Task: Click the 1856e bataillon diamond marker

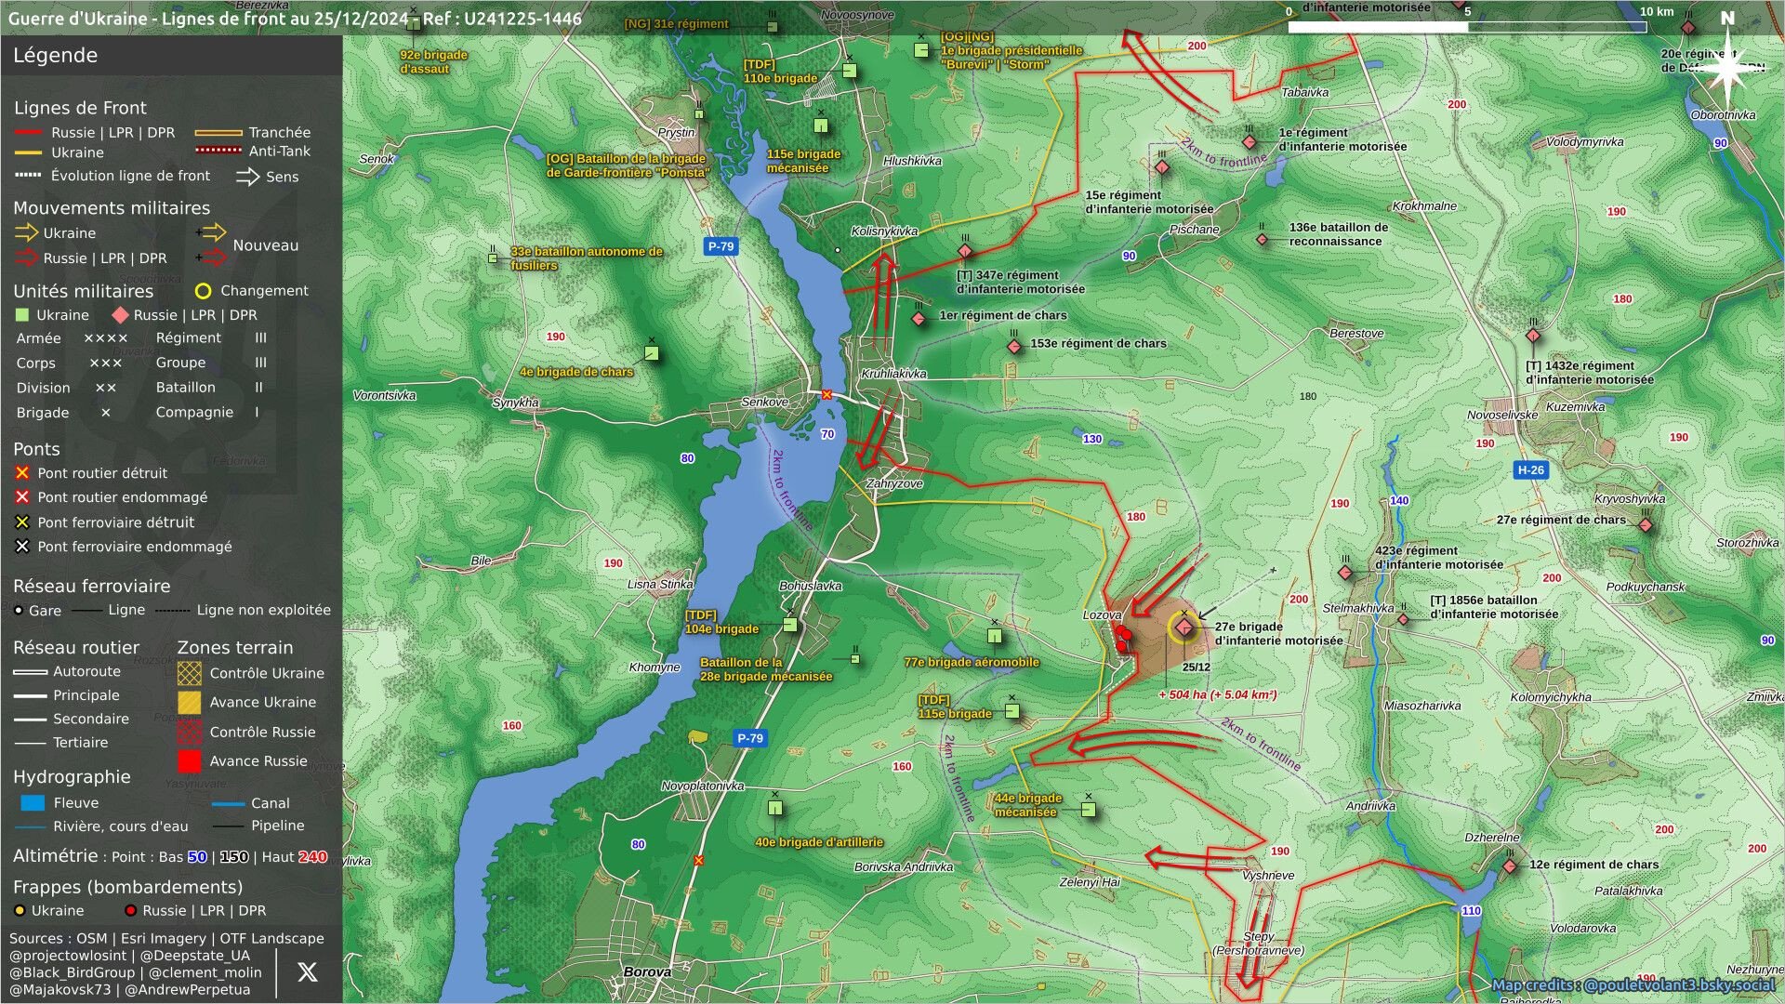Action: 1404,619
